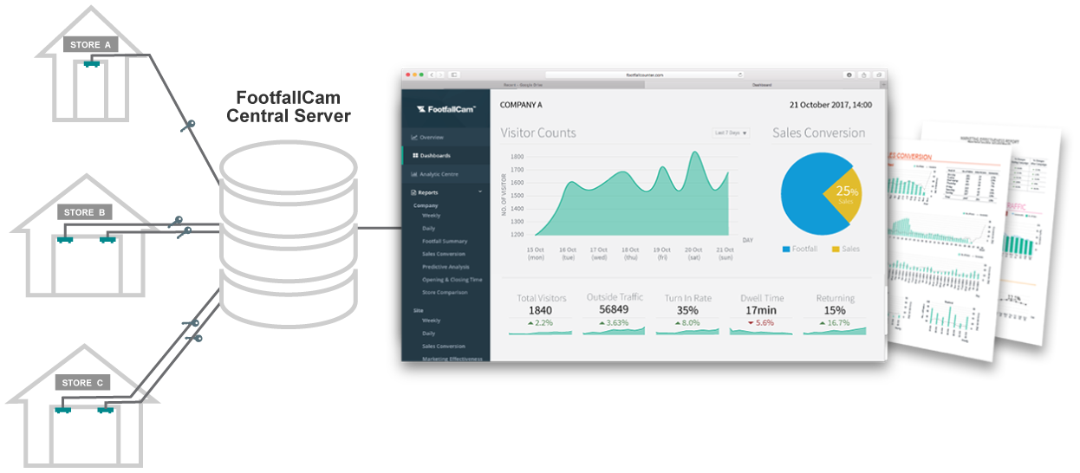Viewport: 1080px width, 473px height.
Task: Click the Analytic Centre bar-chart icon
Action: tap(415, 174)
